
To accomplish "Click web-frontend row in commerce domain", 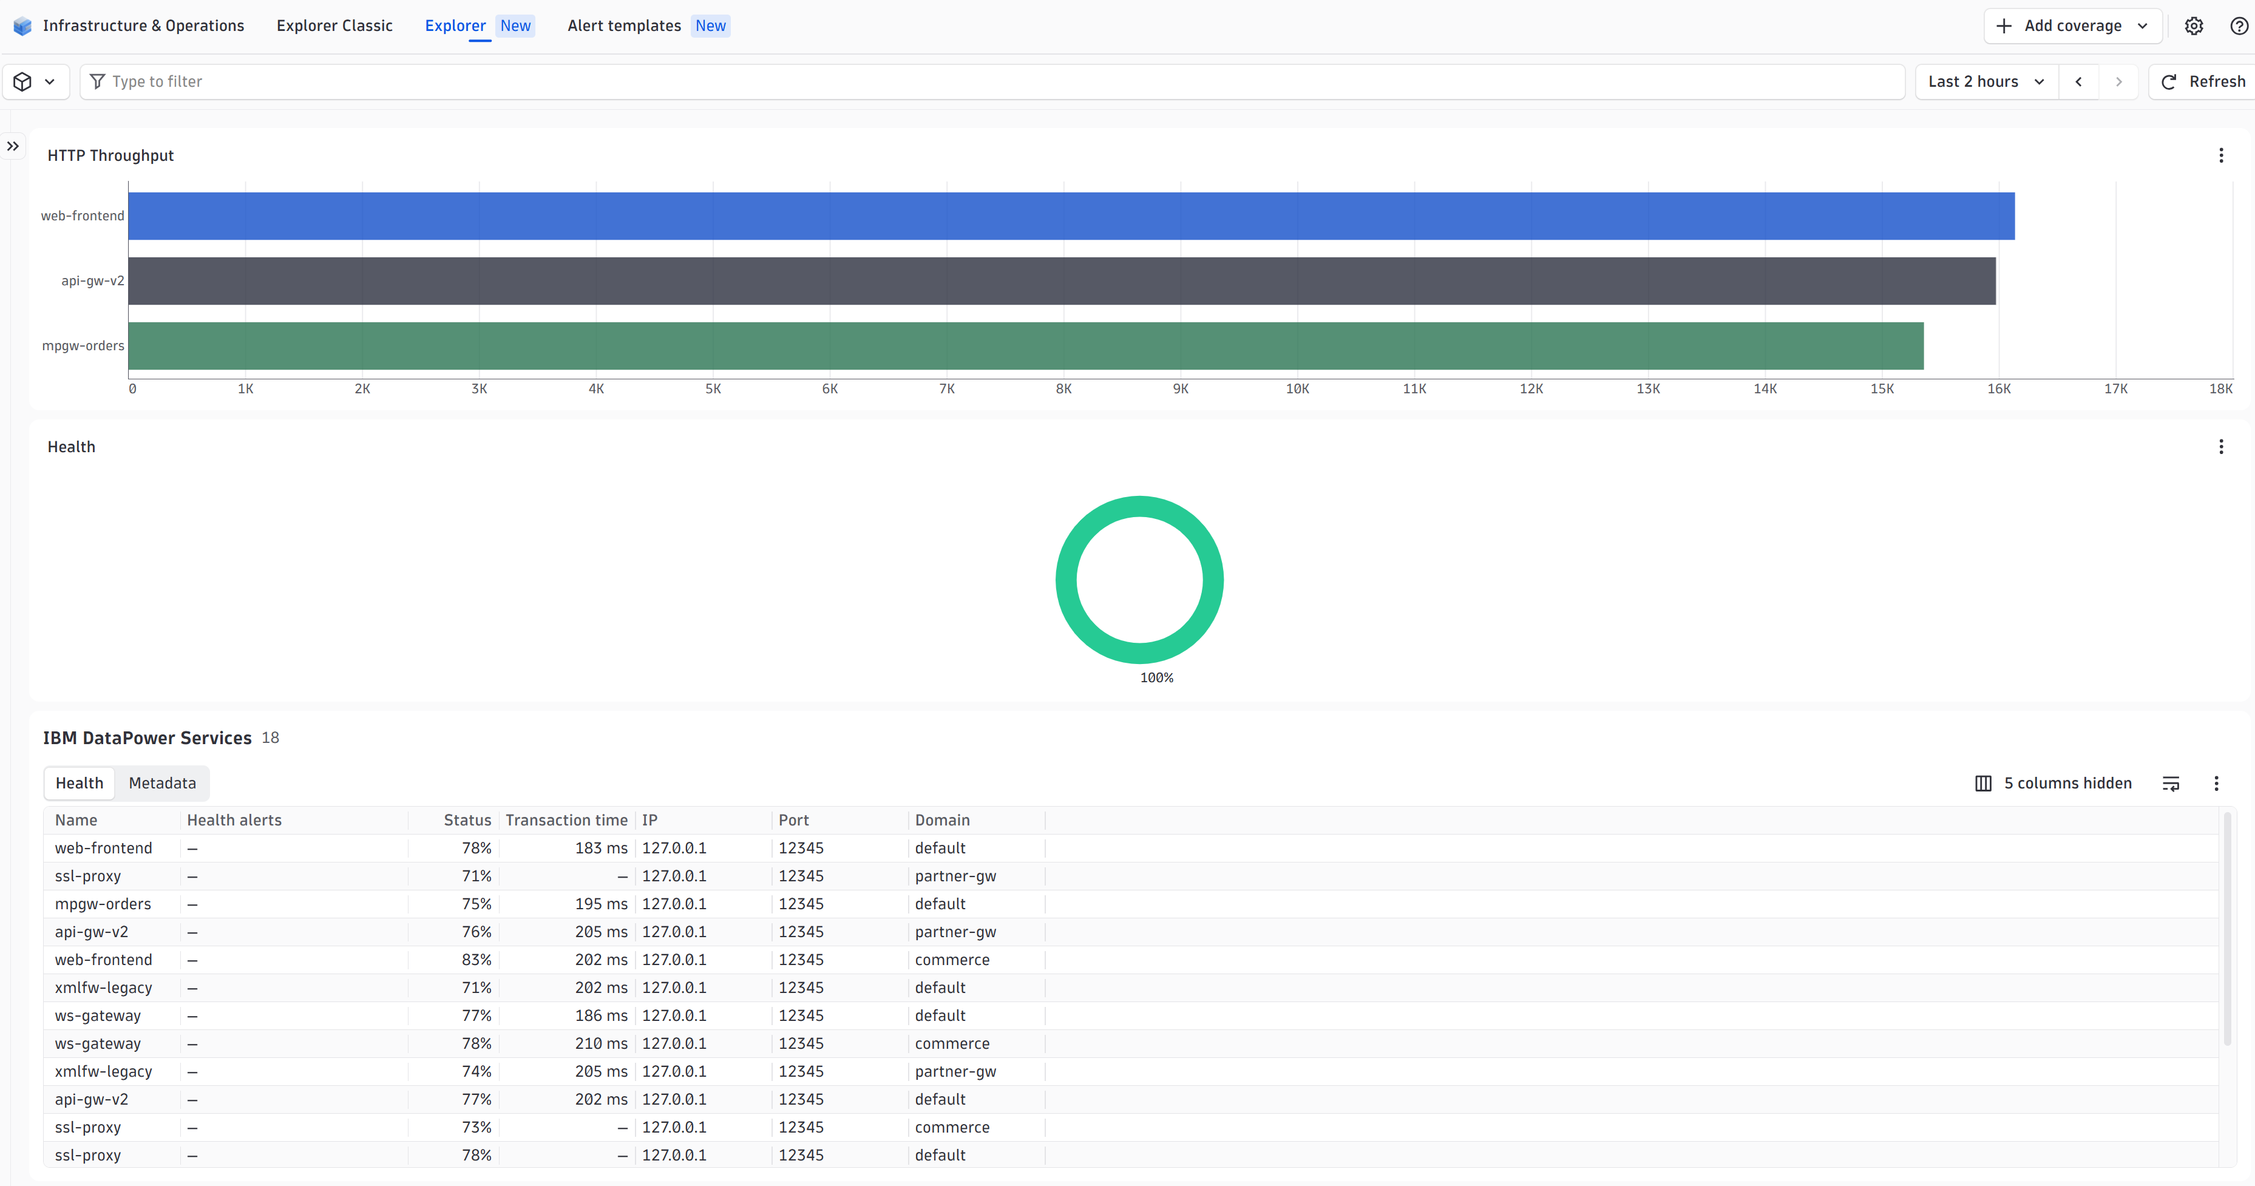I will pos(1131,960).
